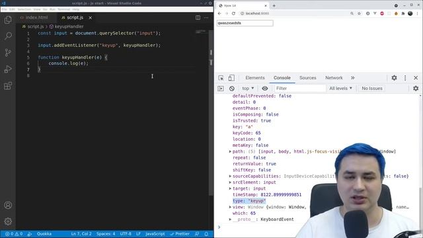The image size is (423, 238).
Task: Expand the path property
Action: point(230,151)
